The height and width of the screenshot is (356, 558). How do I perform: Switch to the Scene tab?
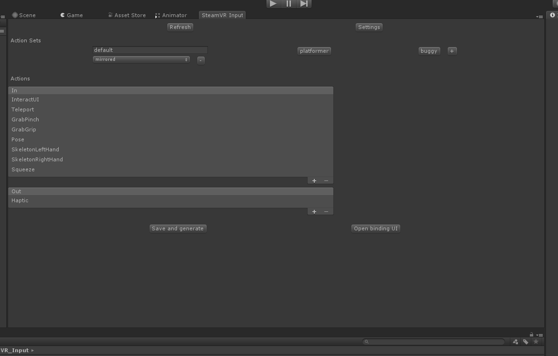(24, 15)
